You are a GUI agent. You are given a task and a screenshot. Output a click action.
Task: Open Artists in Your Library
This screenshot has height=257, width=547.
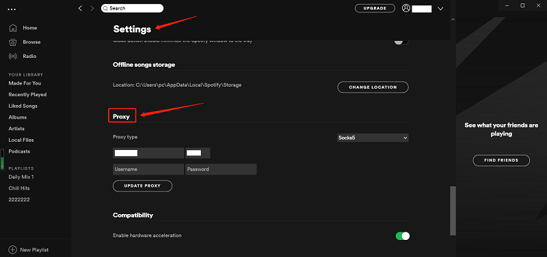pyautogui.click(x=16, y=129)
